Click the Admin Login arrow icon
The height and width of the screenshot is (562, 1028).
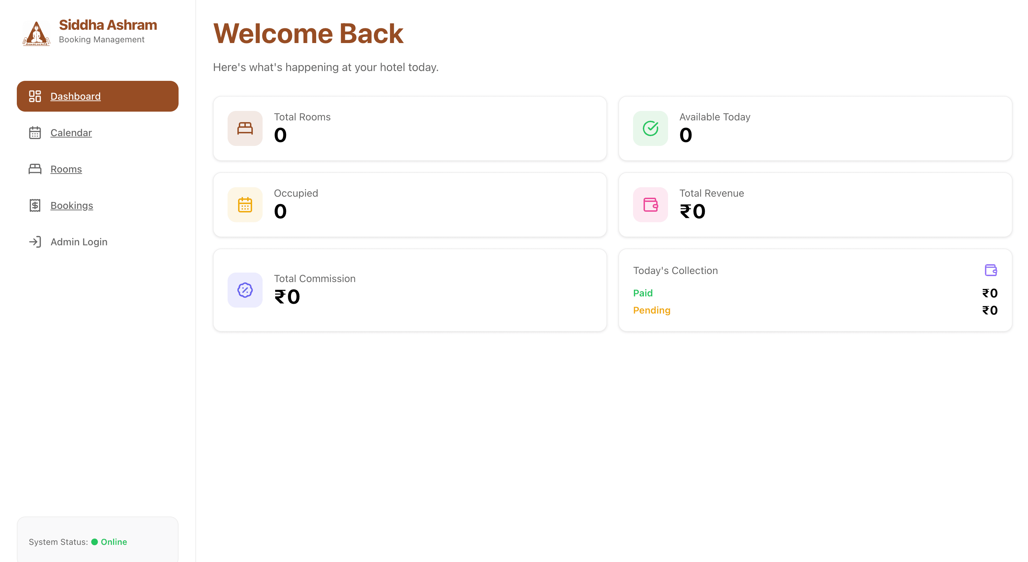click(35, 242)
